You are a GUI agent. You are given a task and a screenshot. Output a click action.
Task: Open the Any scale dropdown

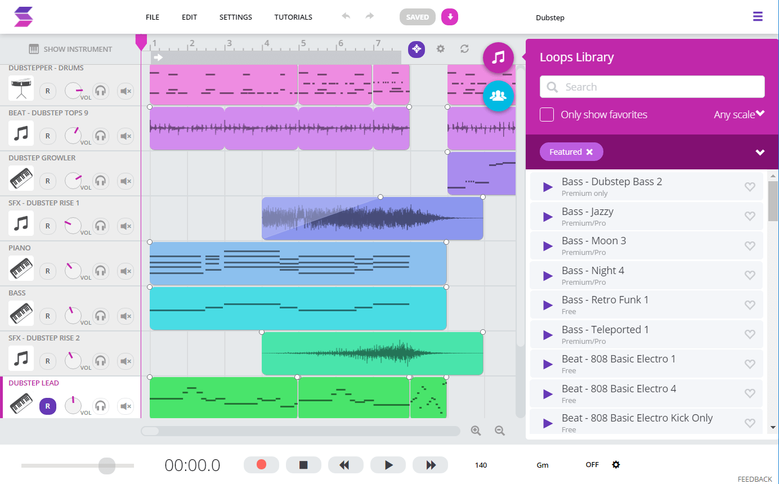tap(739, 114)
